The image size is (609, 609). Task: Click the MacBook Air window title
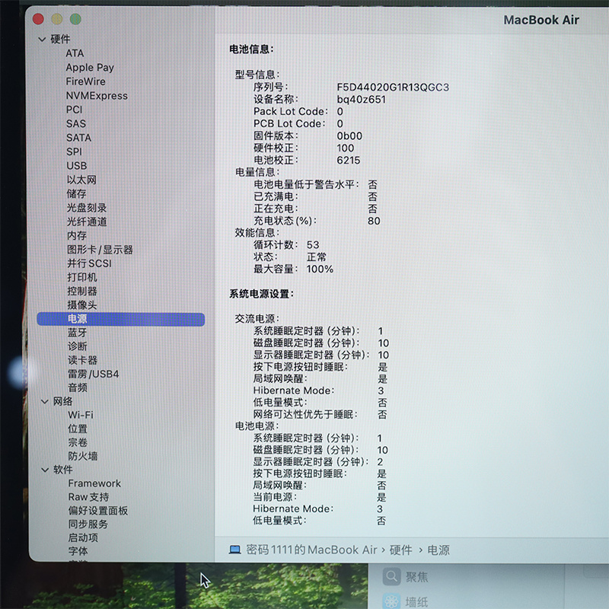(x=541, y=20)
